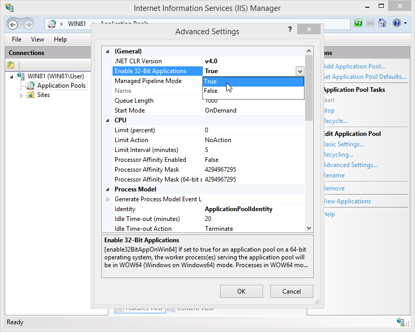This screenshot has width=415, height=332.
Task: Open the toolbar Help dropdown arrow
Action: coord(405,23)
